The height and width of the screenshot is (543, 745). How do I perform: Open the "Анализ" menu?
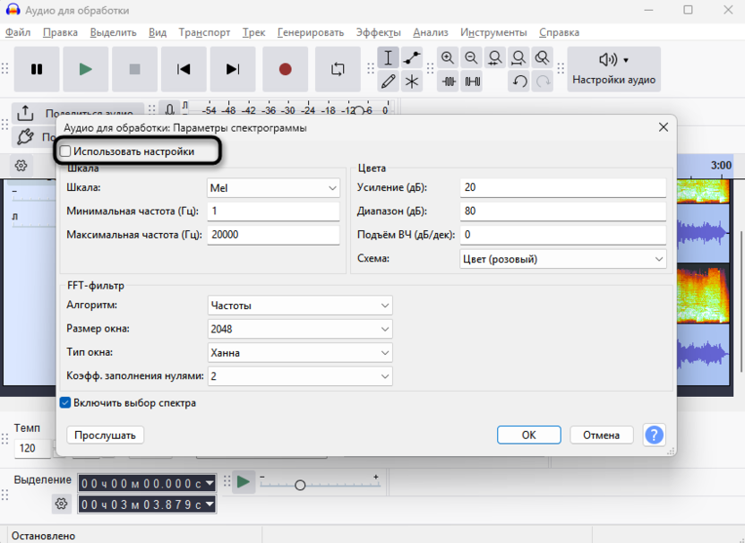click(x=430, y=32)
